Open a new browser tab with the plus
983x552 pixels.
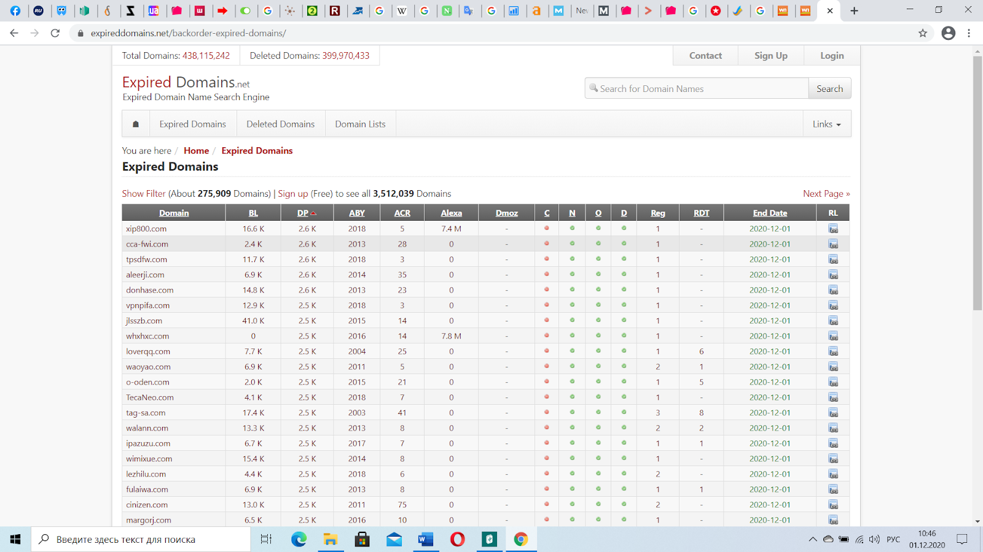[854, 10]
